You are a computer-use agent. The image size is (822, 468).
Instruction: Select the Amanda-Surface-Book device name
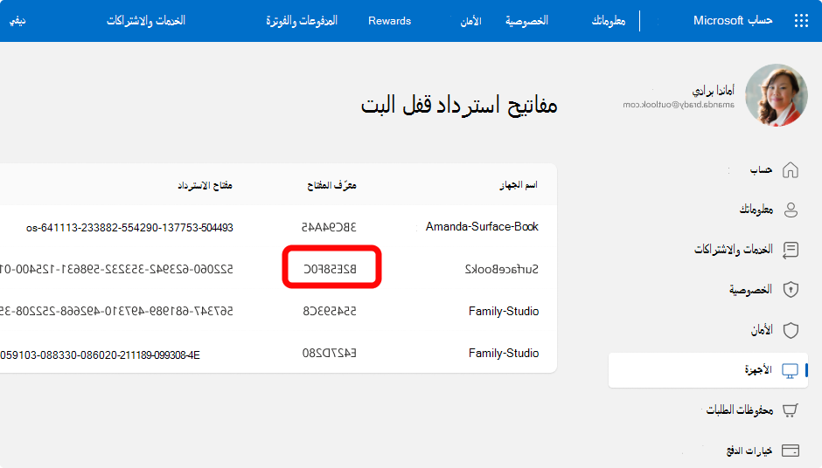click(x=482, y=227)
